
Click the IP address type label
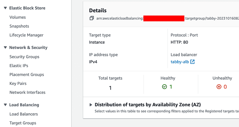click(x=103, y=55)
